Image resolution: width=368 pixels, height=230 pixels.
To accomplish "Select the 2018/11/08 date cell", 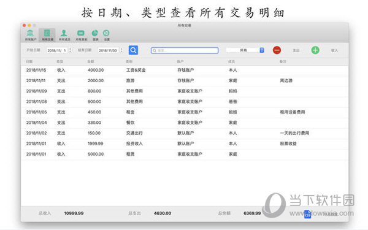I will tap(36, 102).
